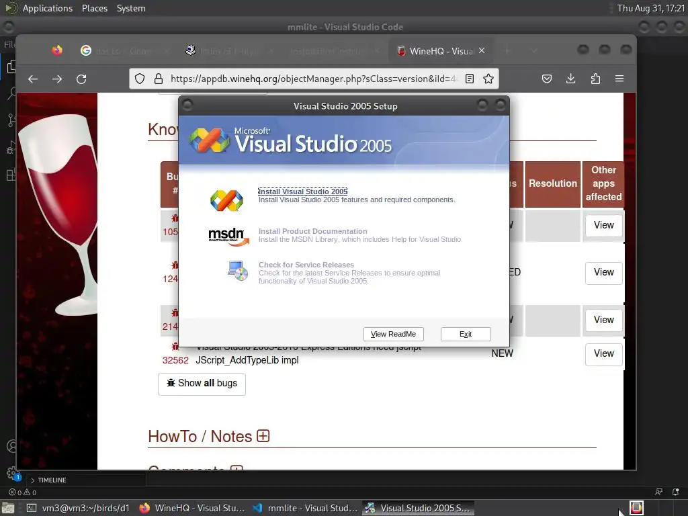
Task: Click Install Visual Studio 2005 link
Action: pos(303,191)
